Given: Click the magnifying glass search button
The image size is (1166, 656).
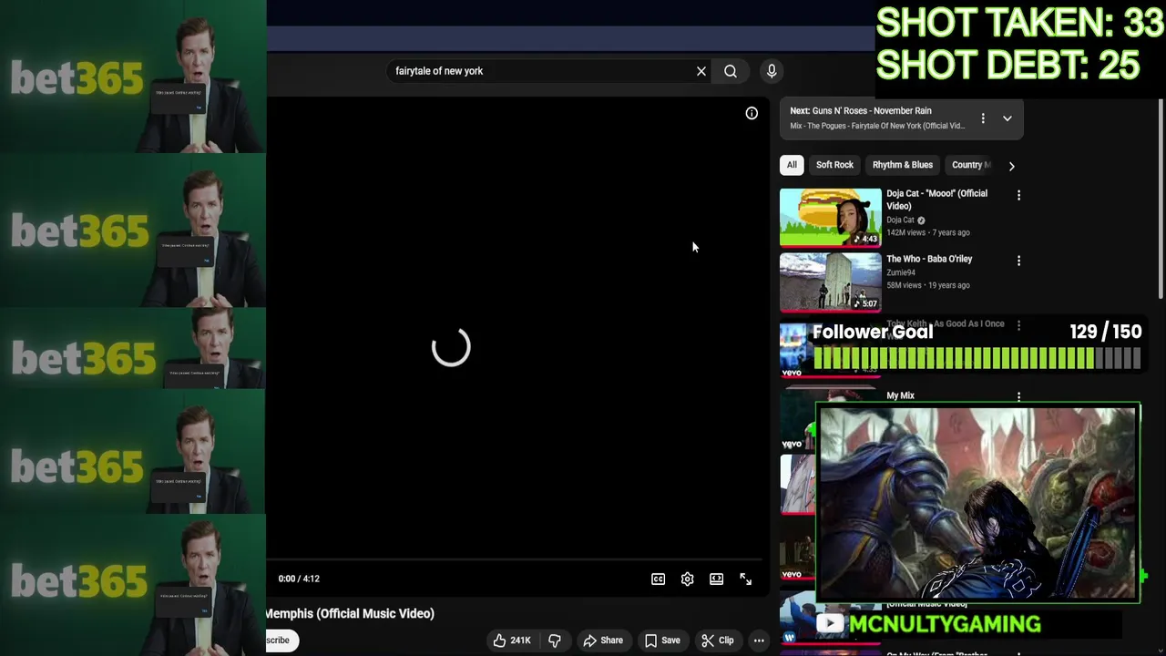Looking at the screenshot, I should click(731, 71).
